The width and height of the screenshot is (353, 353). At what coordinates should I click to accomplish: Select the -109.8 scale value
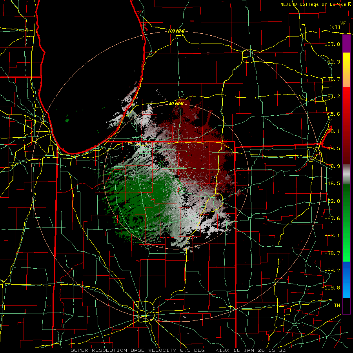pos(331,288)
